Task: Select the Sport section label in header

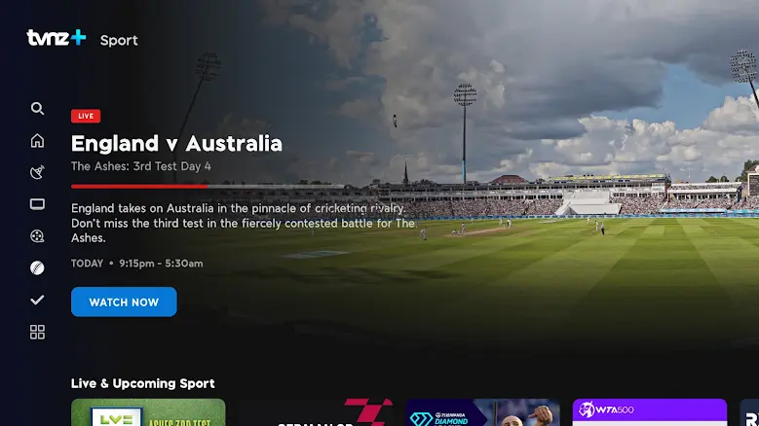Action: tap(119, 41)
